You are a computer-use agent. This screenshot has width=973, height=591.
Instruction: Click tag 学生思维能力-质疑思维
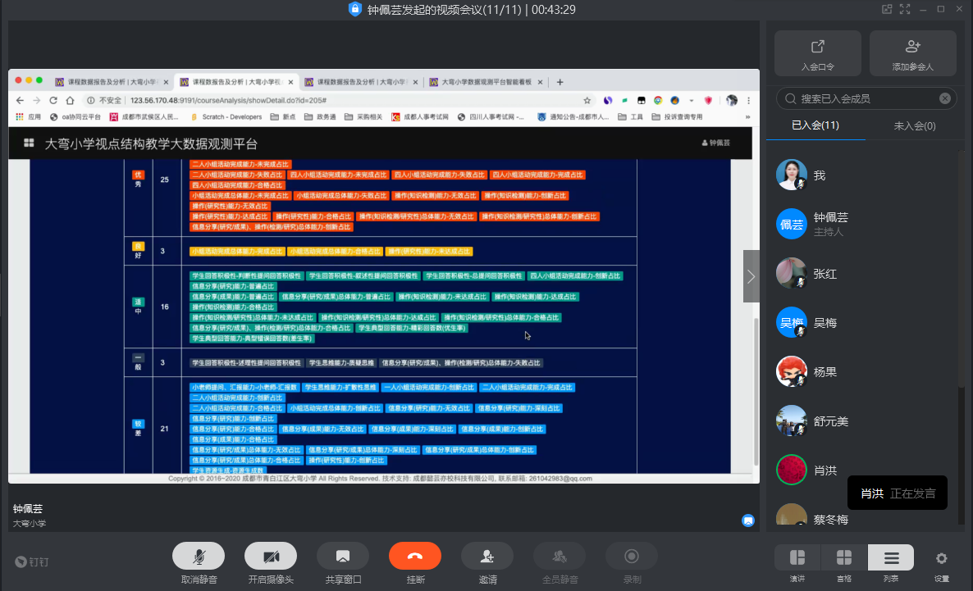pos(342,363)
